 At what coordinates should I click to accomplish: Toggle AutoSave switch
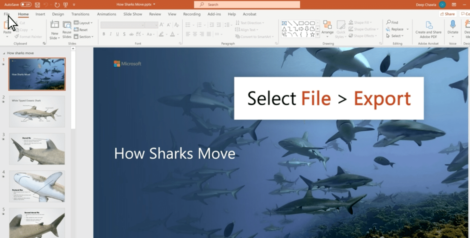click(x=26, y=5)
